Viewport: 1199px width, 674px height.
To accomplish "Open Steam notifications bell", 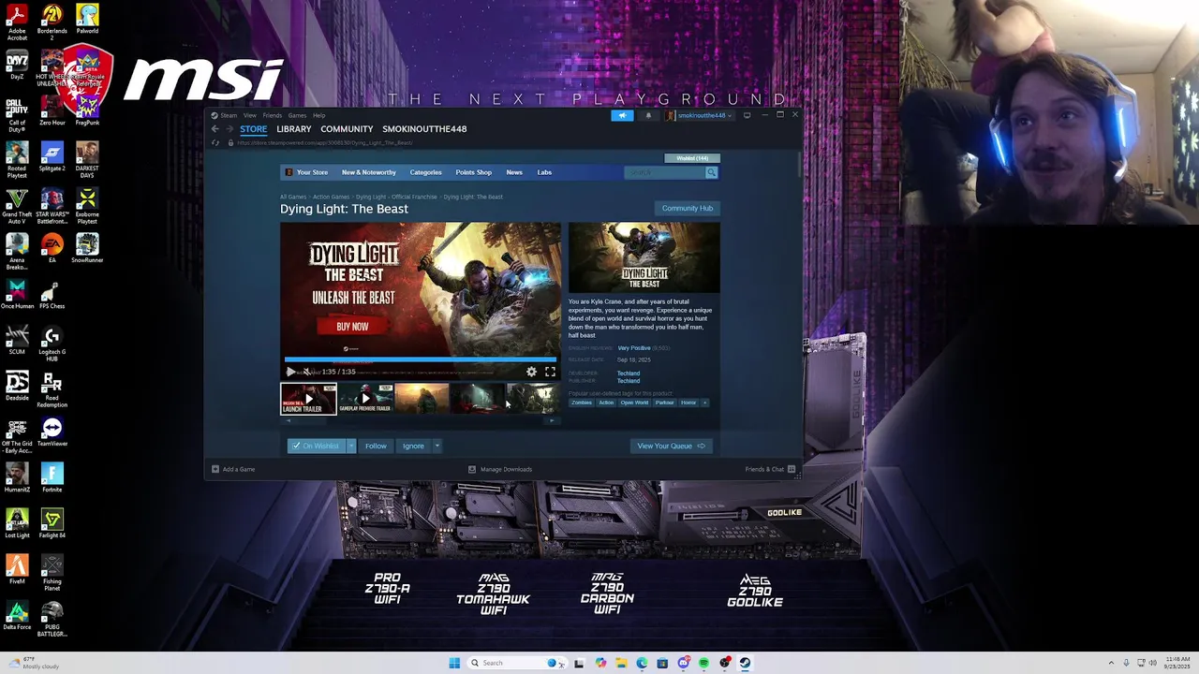I will (x=648, y=115).
